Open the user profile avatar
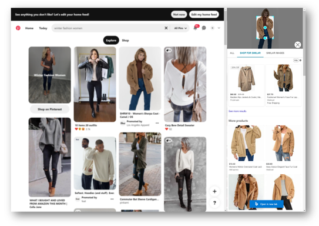The image size is (319, 226). pos(212,28)
